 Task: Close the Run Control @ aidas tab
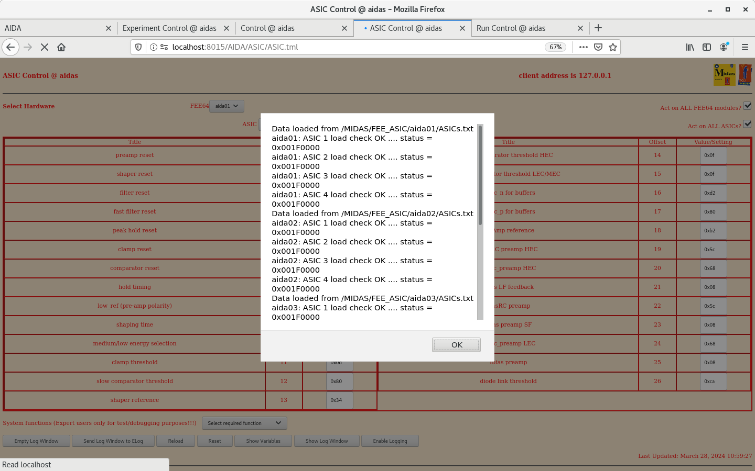point(580,28)
